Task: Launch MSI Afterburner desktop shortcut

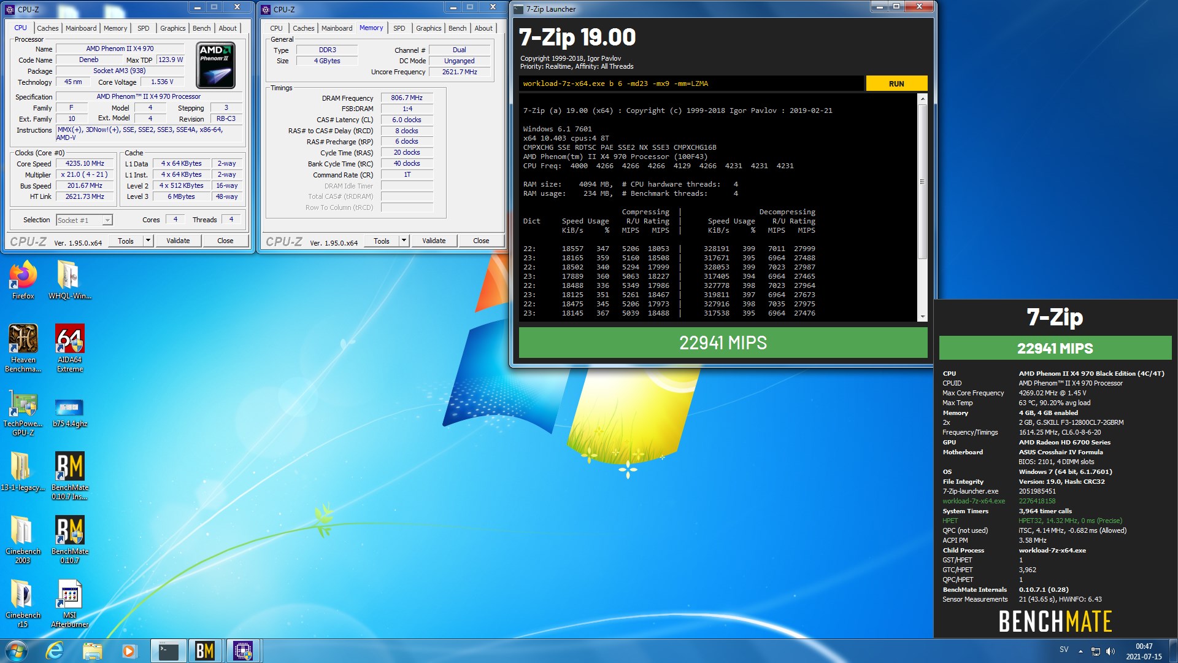Action: point(69,603)
